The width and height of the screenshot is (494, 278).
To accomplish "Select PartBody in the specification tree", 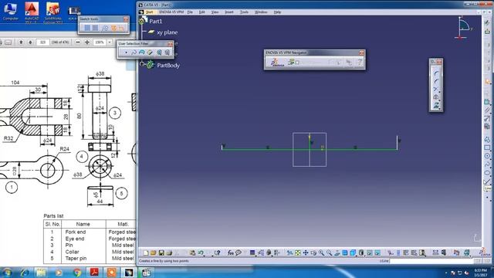I will 168,65.
